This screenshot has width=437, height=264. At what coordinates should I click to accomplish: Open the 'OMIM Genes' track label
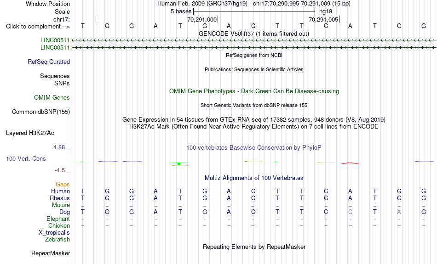tap(52, 98)
